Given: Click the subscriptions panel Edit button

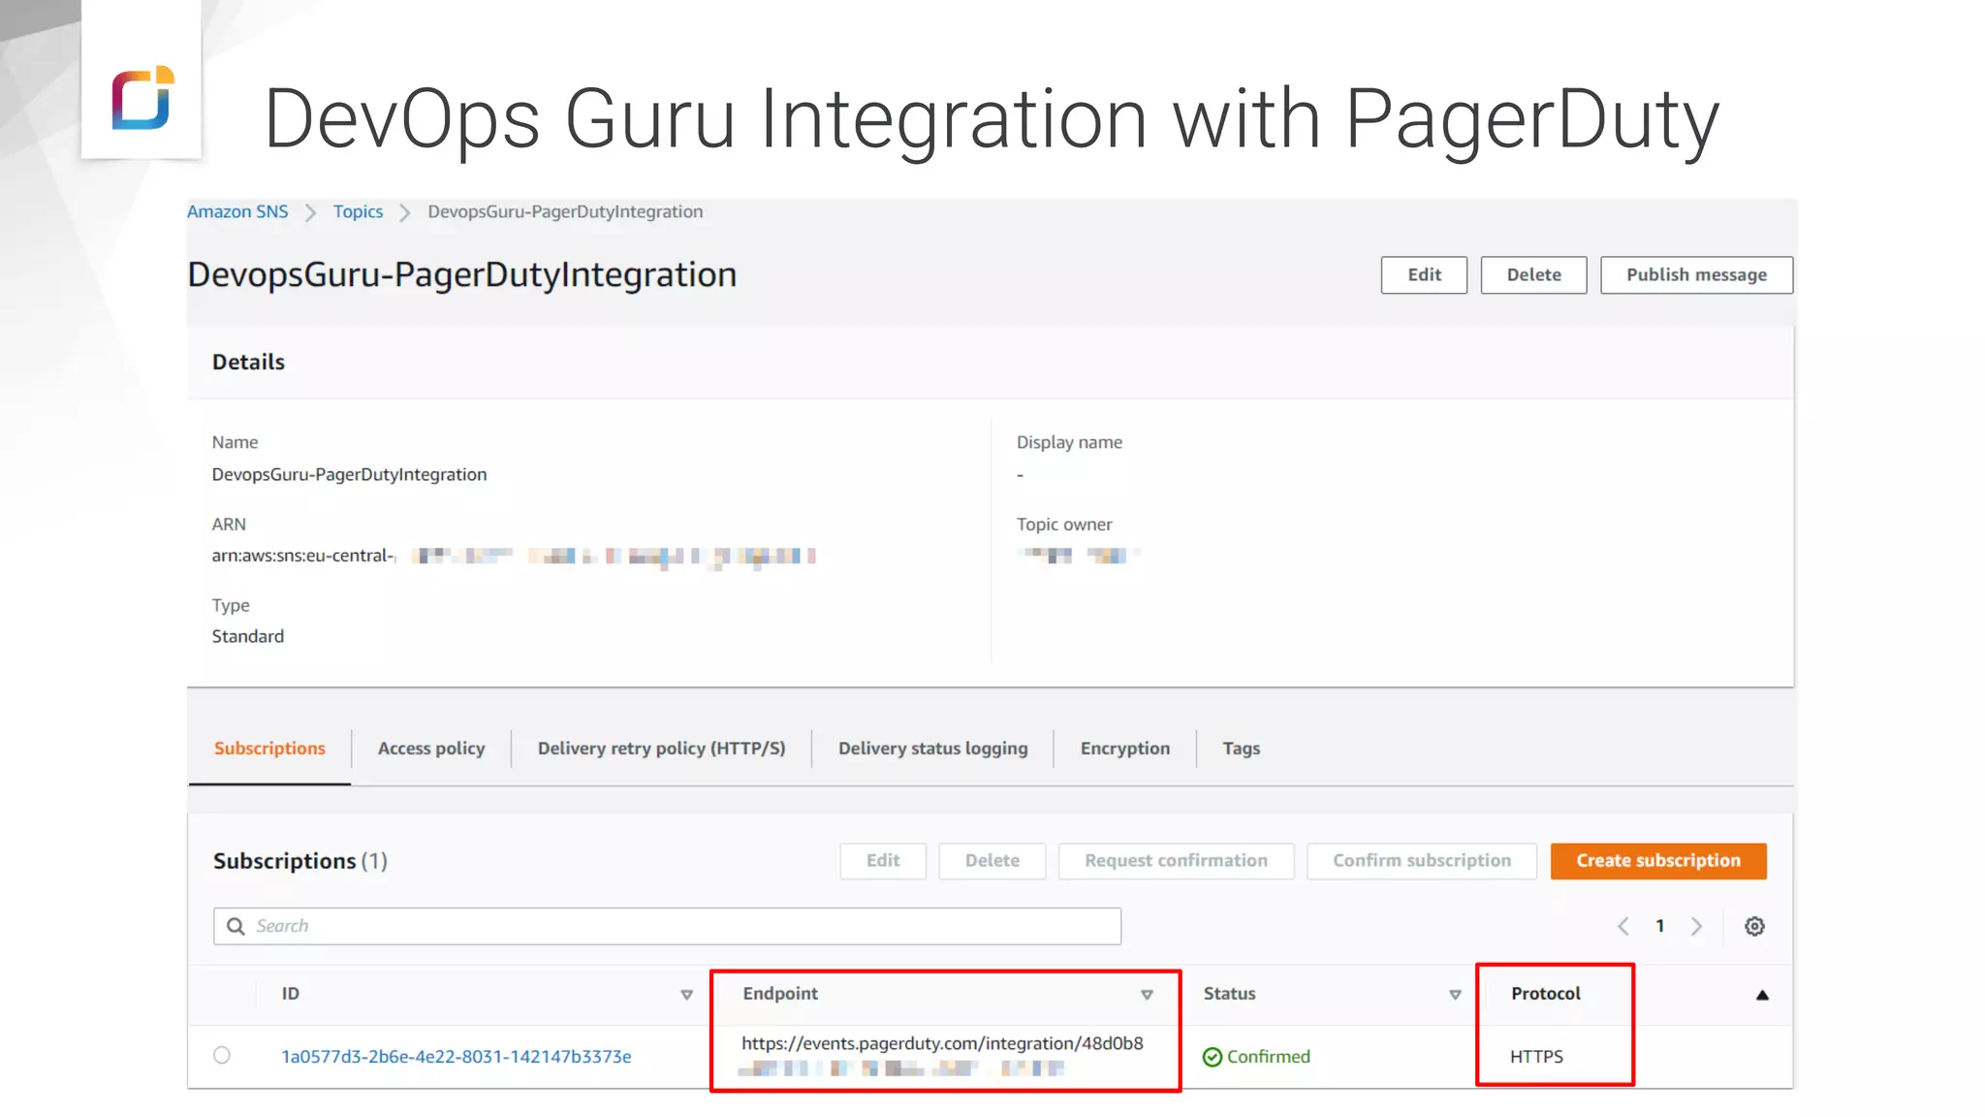Looking at the screenshot, I should [883, 861].
